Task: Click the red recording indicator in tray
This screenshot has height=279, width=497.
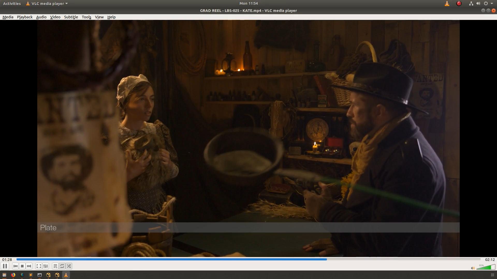Action: point(459,3)
